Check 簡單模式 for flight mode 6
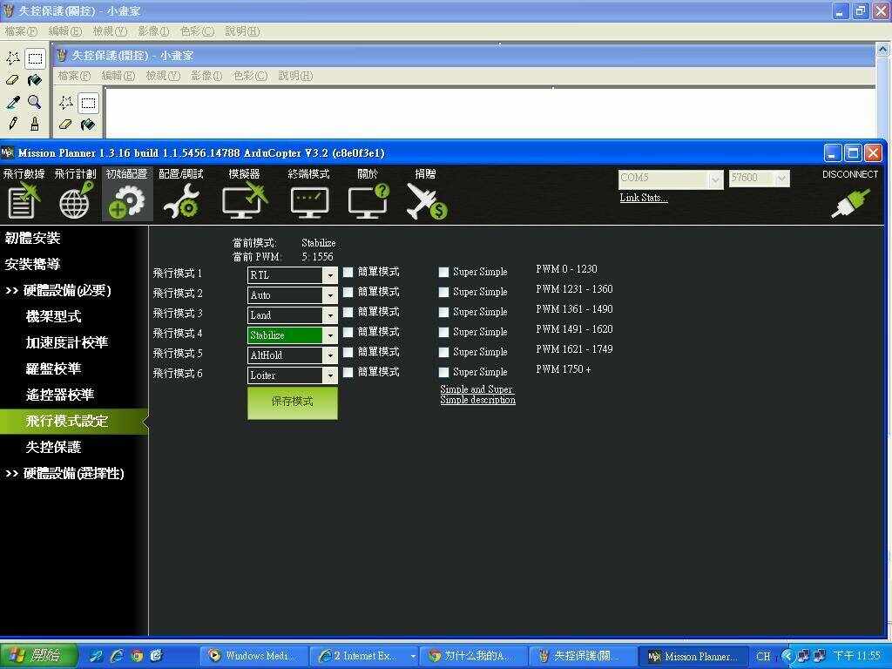 click(348, 372)
